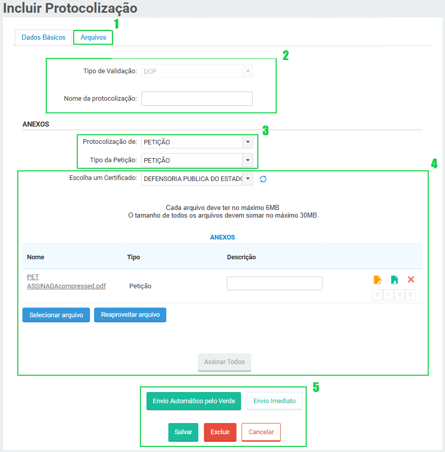The height and width of the screenshot is (452, 445).
Task: Save the form with Salvar
Action: point(183,432)
